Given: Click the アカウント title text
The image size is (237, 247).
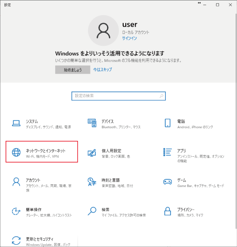Looking at the screenshot, I should coord(33,180).
